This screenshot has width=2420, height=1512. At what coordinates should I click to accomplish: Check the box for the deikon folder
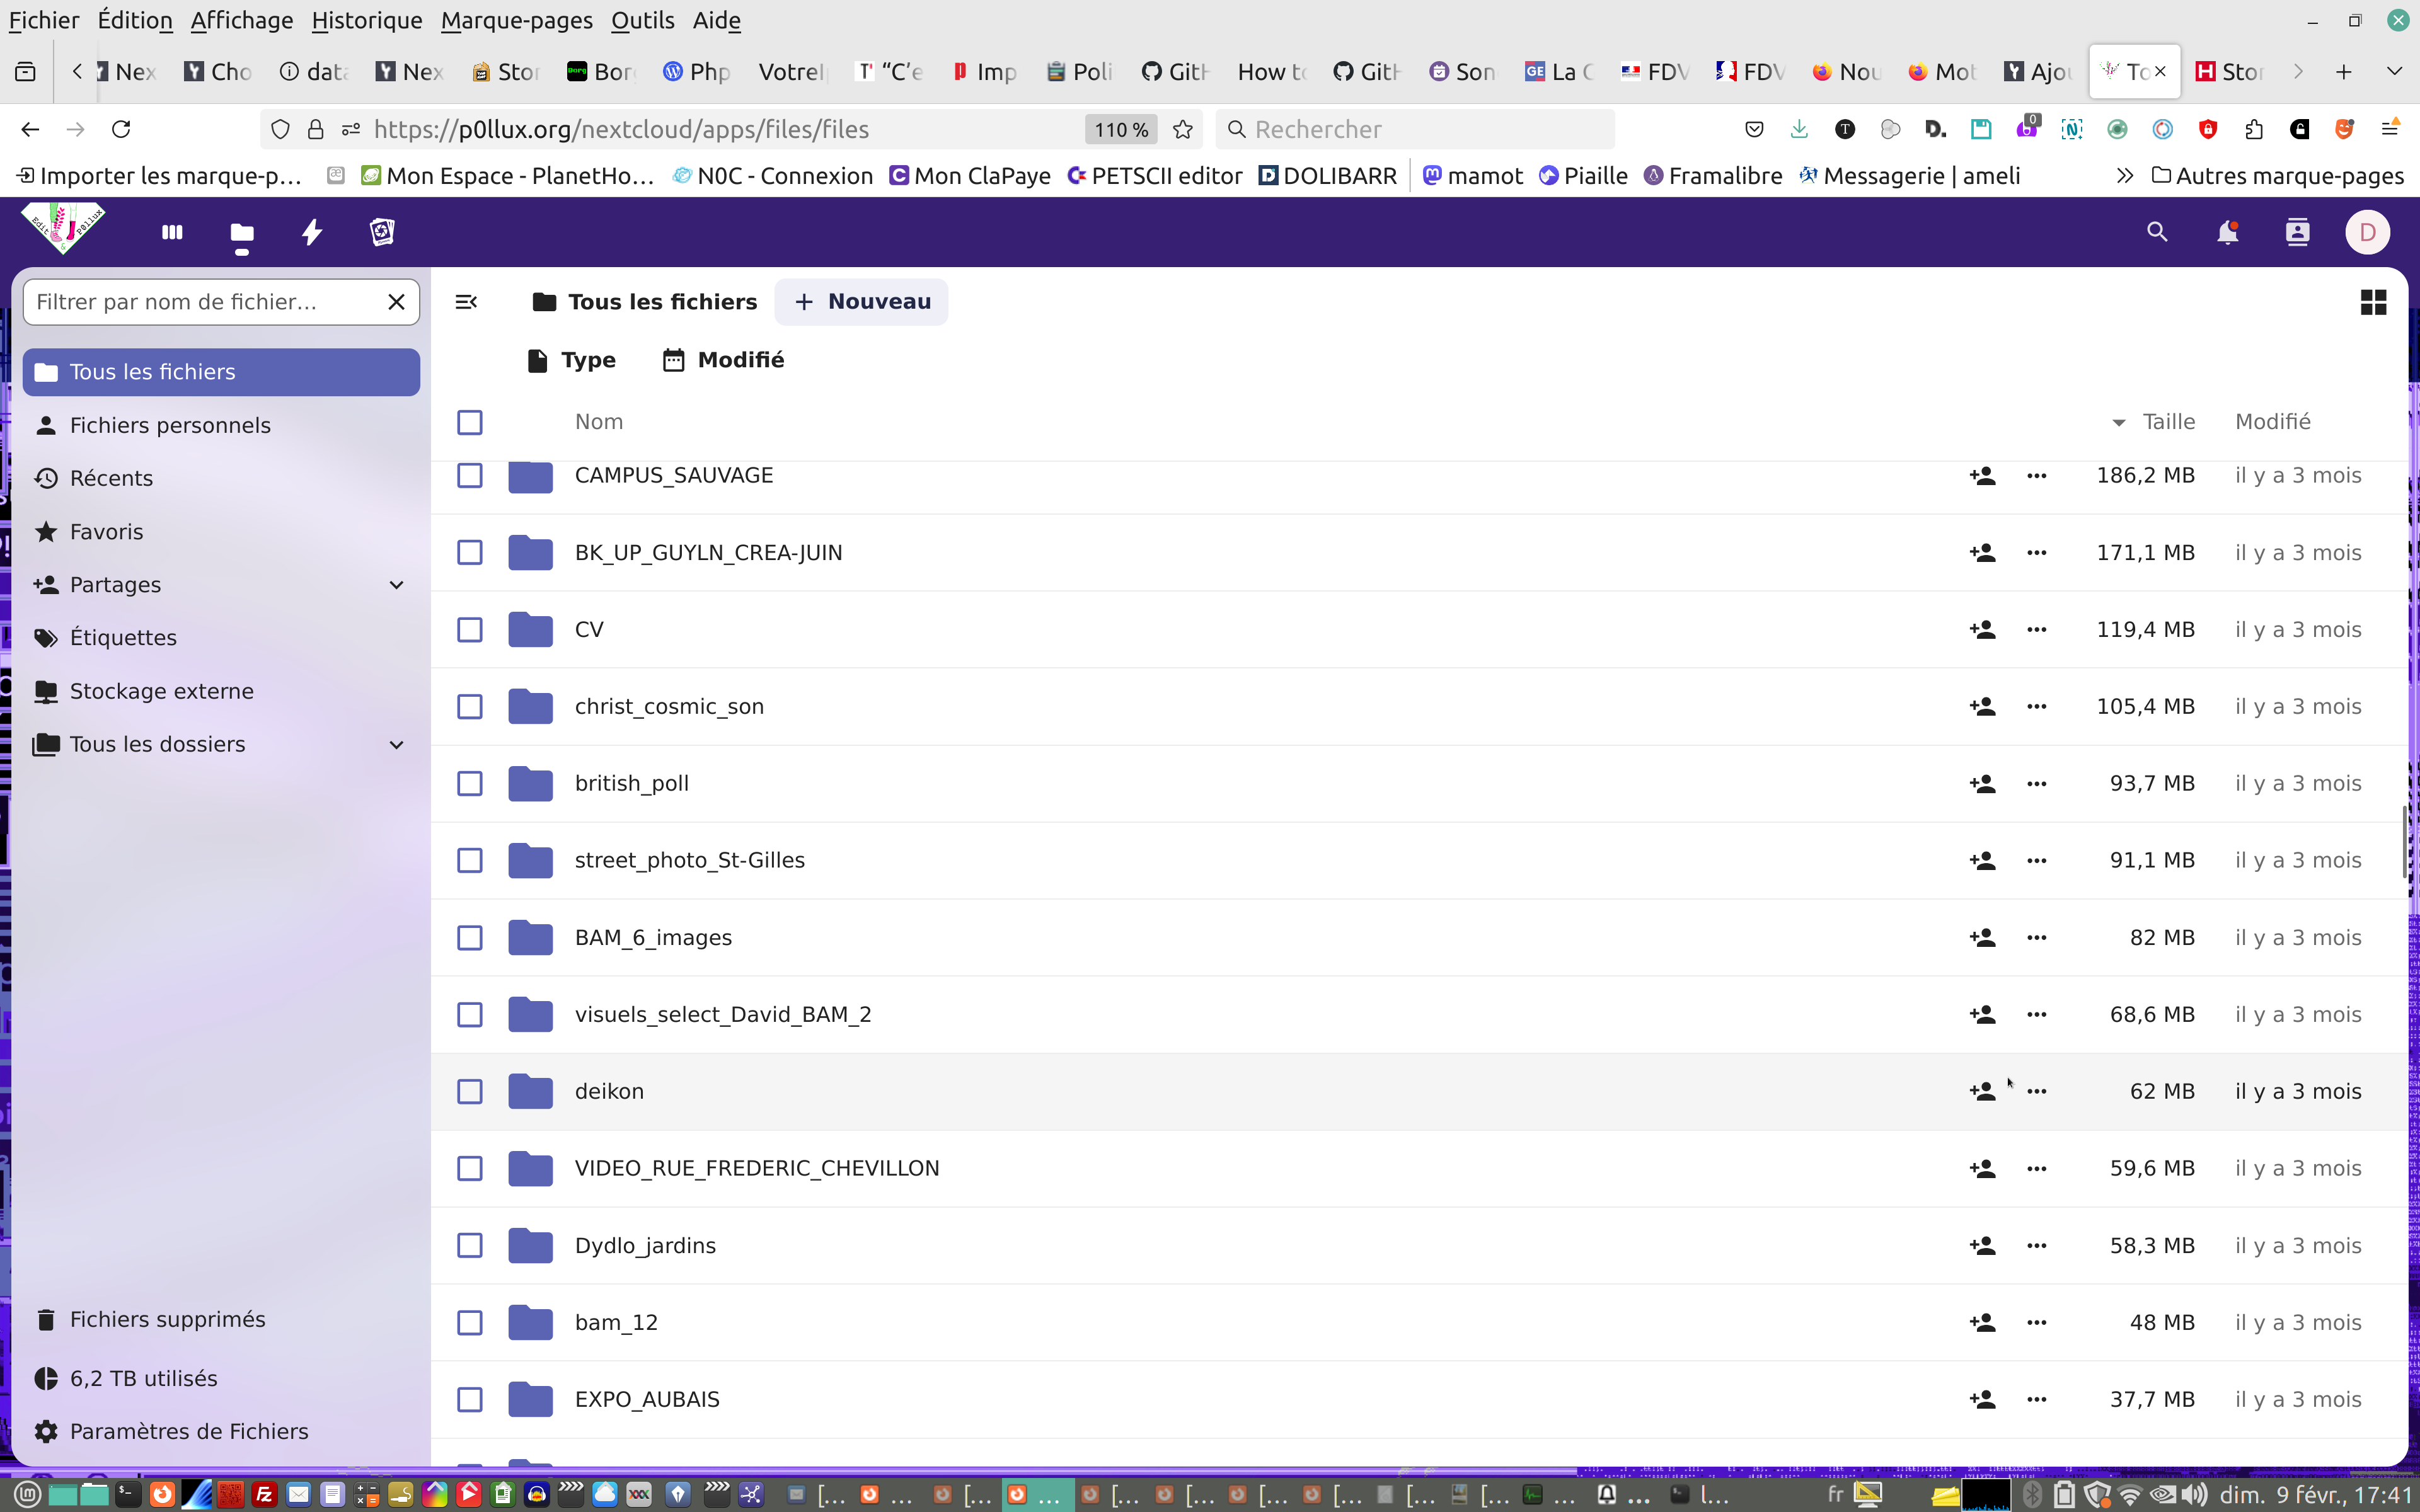(x=470, y=1091)
